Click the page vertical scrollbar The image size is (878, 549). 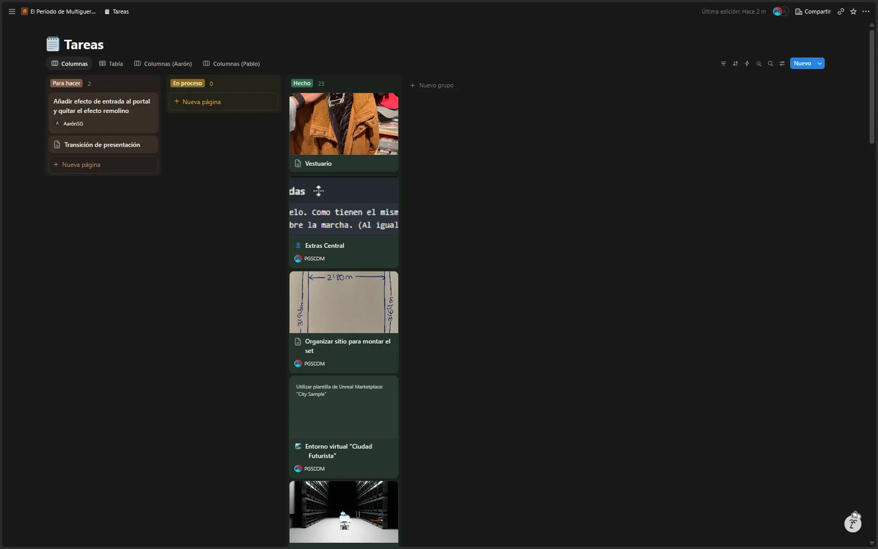click(872, 86)
